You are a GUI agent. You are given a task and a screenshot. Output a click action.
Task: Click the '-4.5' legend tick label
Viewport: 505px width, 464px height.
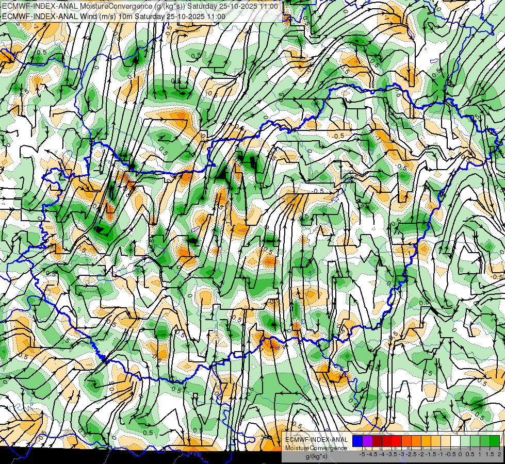click(x=372, y=454)
